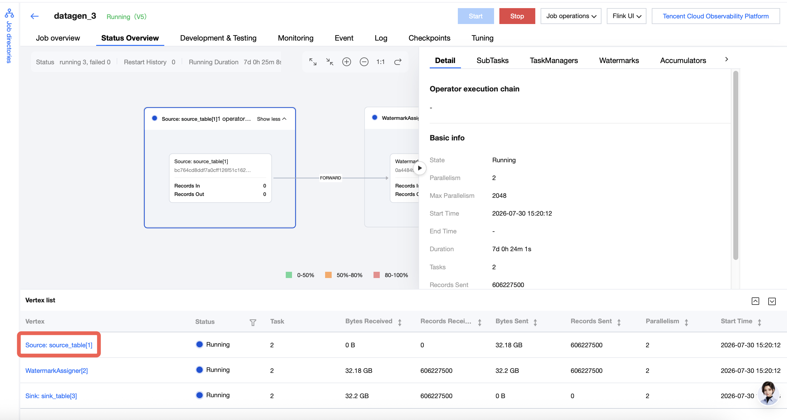Switch to the Checkpoints tab

(429, 38)
